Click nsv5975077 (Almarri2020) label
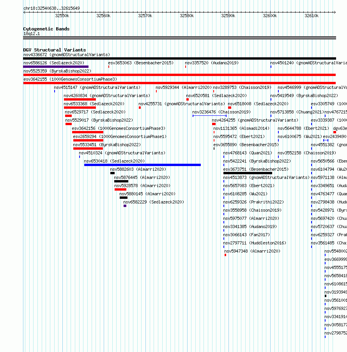 click(x=251, y=219)
